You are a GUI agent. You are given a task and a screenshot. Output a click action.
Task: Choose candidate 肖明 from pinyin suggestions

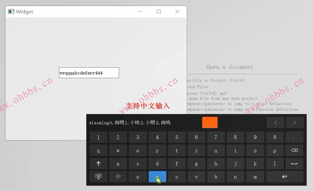(x=119, y=122)
